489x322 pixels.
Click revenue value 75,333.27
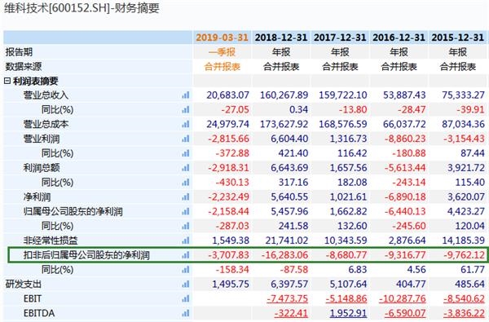point(464,95)
